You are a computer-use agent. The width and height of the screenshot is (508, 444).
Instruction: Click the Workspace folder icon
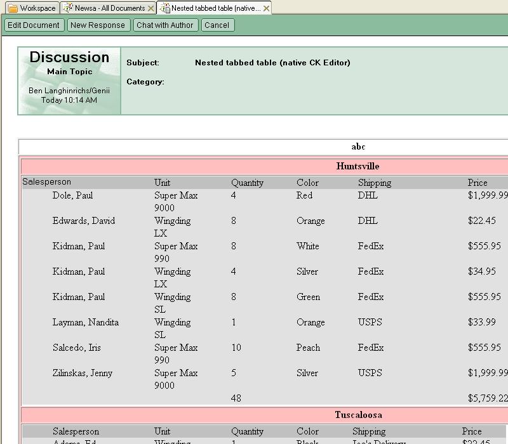coord(12,8)
